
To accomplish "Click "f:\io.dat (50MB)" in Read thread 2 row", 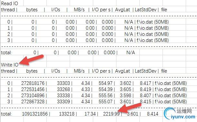I will click(153, 34).
